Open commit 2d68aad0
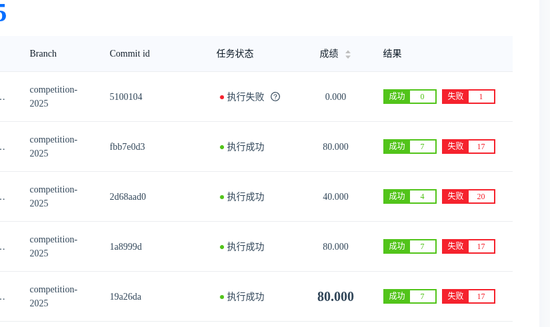This screenshot has width=550, height=327. click(128, 196)
